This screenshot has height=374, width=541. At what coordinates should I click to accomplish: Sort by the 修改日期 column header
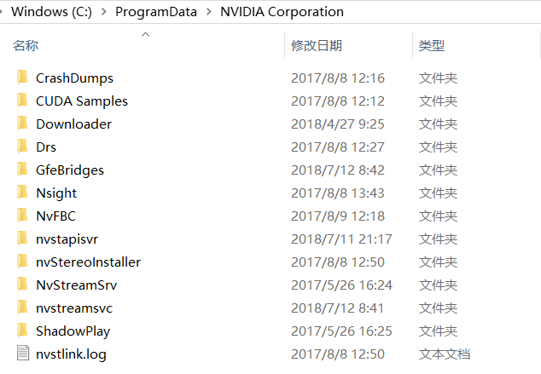tap(317, 45)
